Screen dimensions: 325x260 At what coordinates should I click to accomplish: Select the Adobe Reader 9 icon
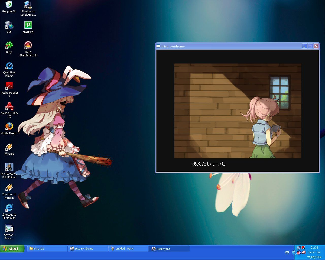pos(9,86)
